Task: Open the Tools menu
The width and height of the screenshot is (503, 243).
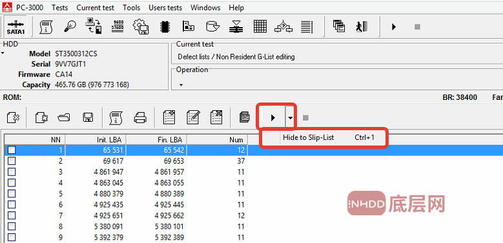Action: point(132,8)
